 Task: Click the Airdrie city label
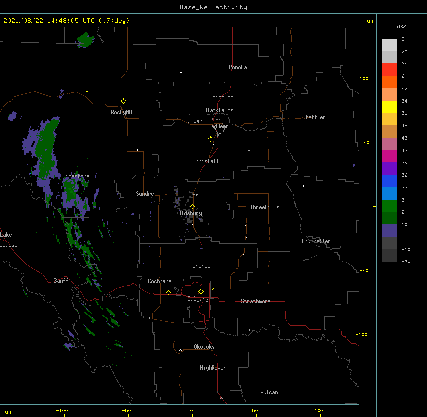pos(200,266)
